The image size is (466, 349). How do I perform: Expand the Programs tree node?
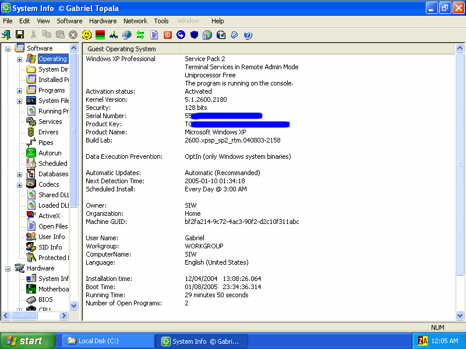pyautogui.click(x=19, y=91)
